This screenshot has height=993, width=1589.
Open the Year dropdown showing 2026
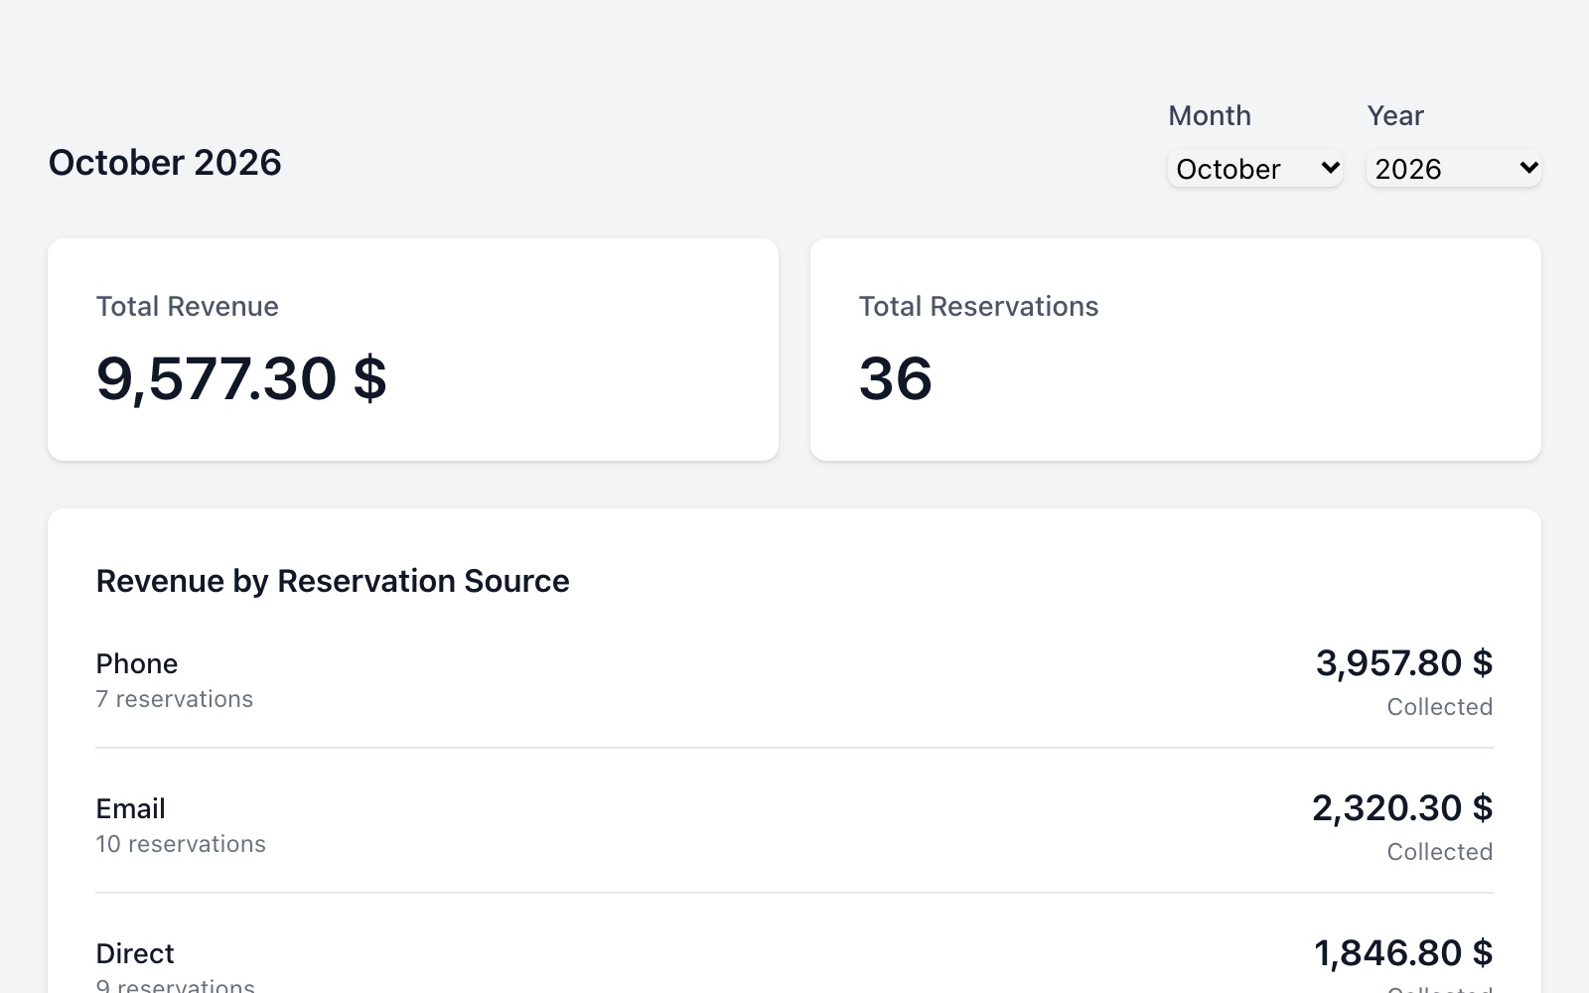pos(1454,169)
